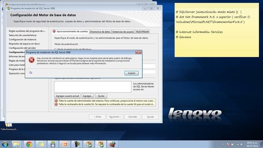The width and height of the screenshot is (263, 148).
Task: Click the '< Atrás' button
Action: coord(97,117)
